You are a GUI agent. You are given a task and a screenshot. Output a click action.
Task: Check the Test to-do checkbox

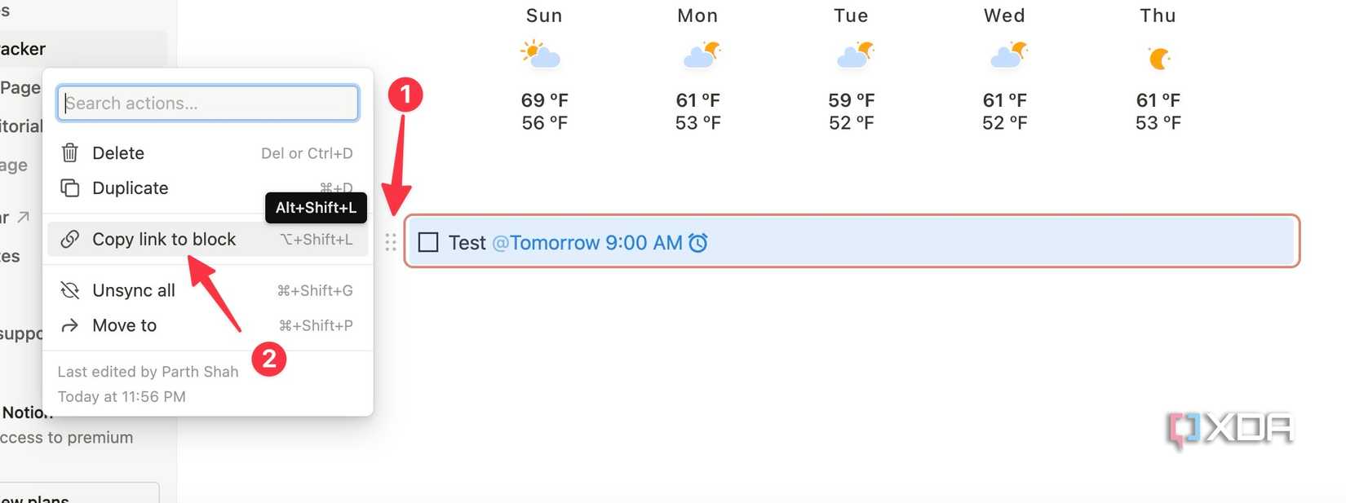click(x=428, y=242)
